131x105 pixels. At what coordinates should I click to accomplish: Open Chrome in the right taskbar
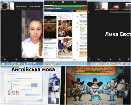pyautogui.click(x=108, y=64)
